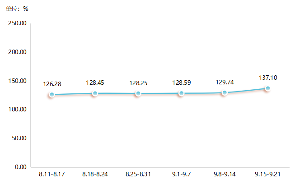This screenshot has height=184, width=295.
Task: Select the data point for 9.1-9.7
Action: pyautogui.click(x=181, y=93)
